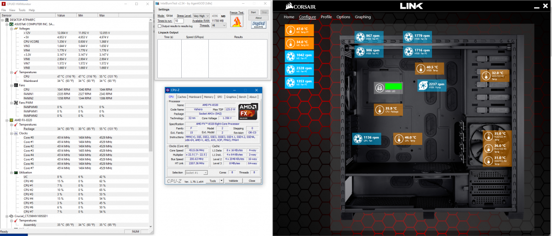Image resolution: width=552 pixels, height=236 pixels.
Task: Click the CPUID HWMonitor title bar icon
Action: [x=3, y=3]
